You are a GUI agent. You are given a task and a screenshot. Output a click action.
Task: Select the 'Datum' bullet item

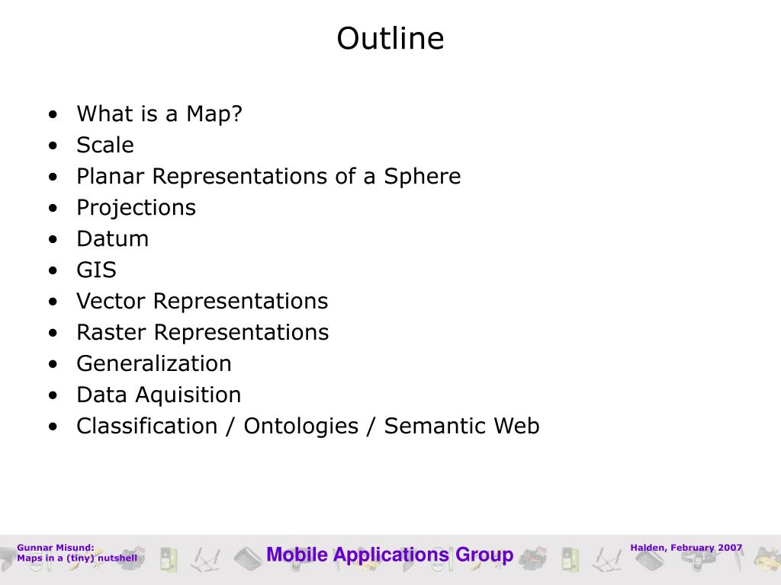click(113, 238)
